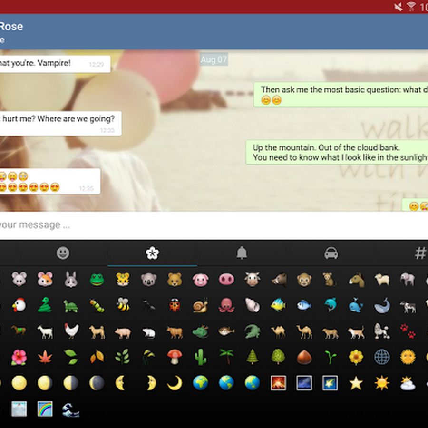This screenshot has height=428, width=428.
Task: Insert the pig nose emoji
Action: pos(226,280)
